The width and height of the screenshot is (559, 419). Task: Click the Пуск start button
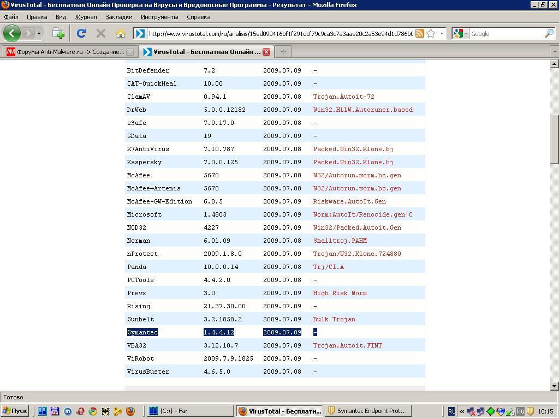pos(15,411)
